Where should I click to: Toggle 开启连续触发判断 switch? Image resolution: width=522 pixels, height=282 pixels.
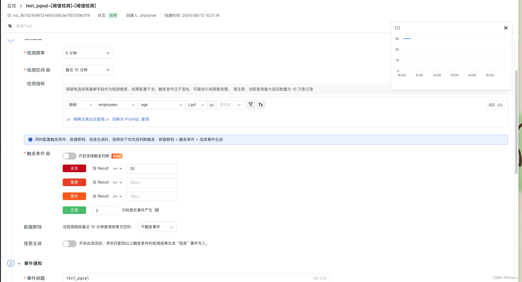[x=70, y=156]
